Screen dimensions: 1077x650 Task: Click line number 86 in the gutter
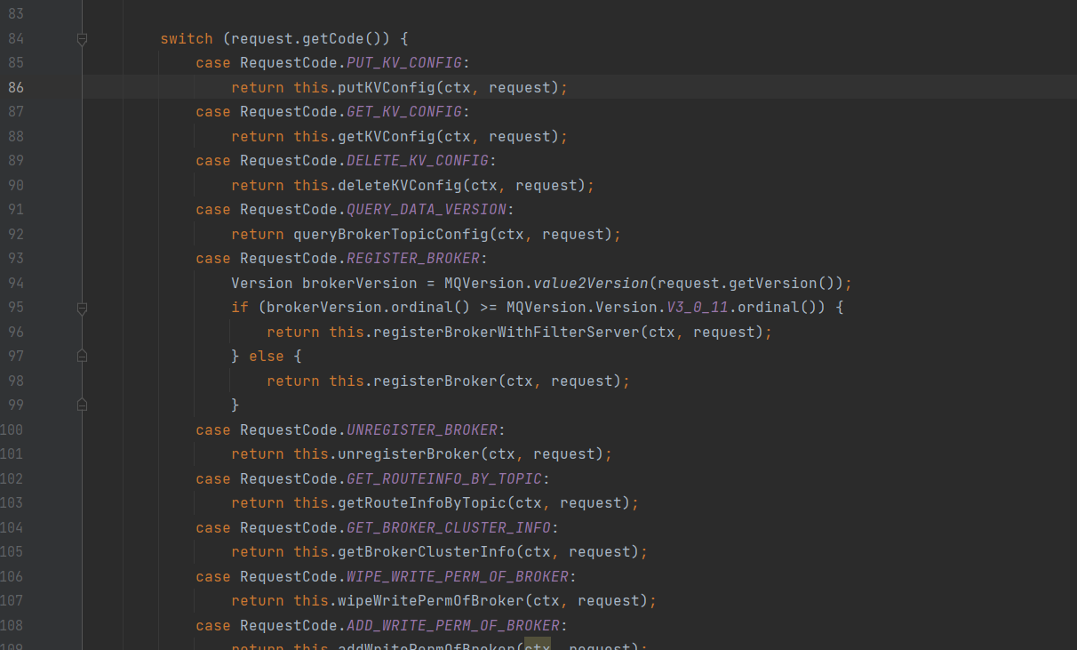[x=16, y=87]
